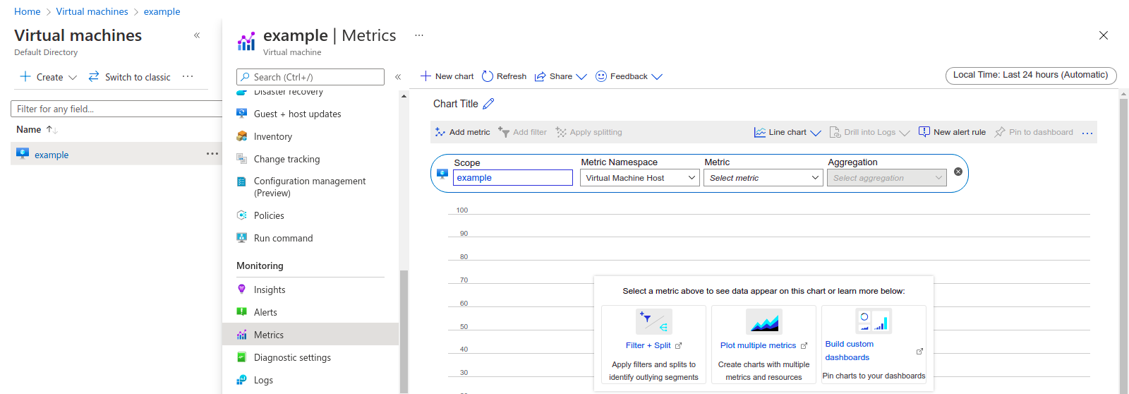1129x394 pixels.
Task: Sort the list by Name column
Action: click(x=37, y=129)
